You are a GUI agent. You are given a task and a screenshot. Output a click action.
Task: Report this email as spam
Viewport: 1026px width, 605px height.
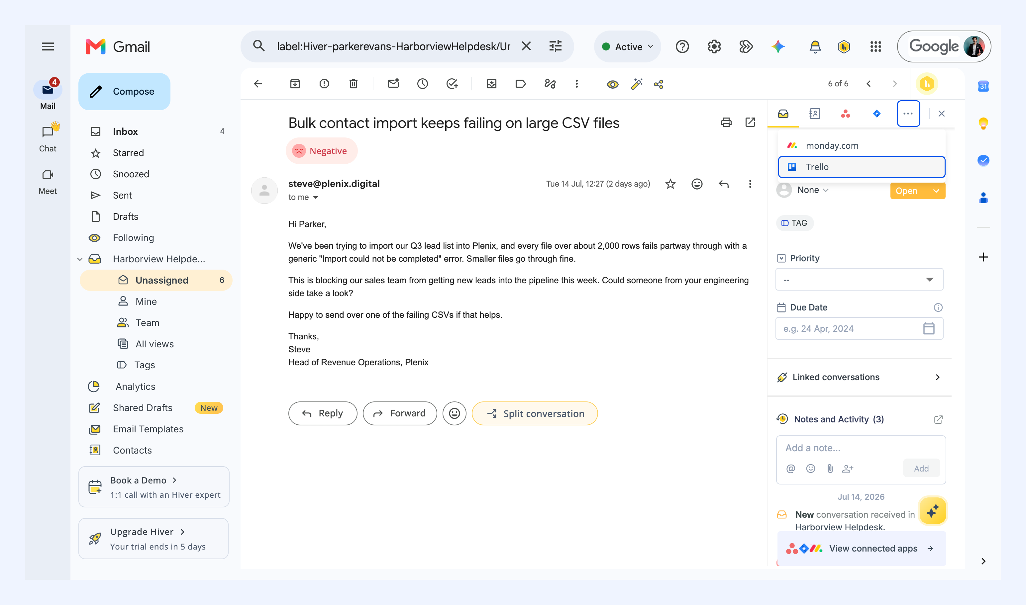324,84
